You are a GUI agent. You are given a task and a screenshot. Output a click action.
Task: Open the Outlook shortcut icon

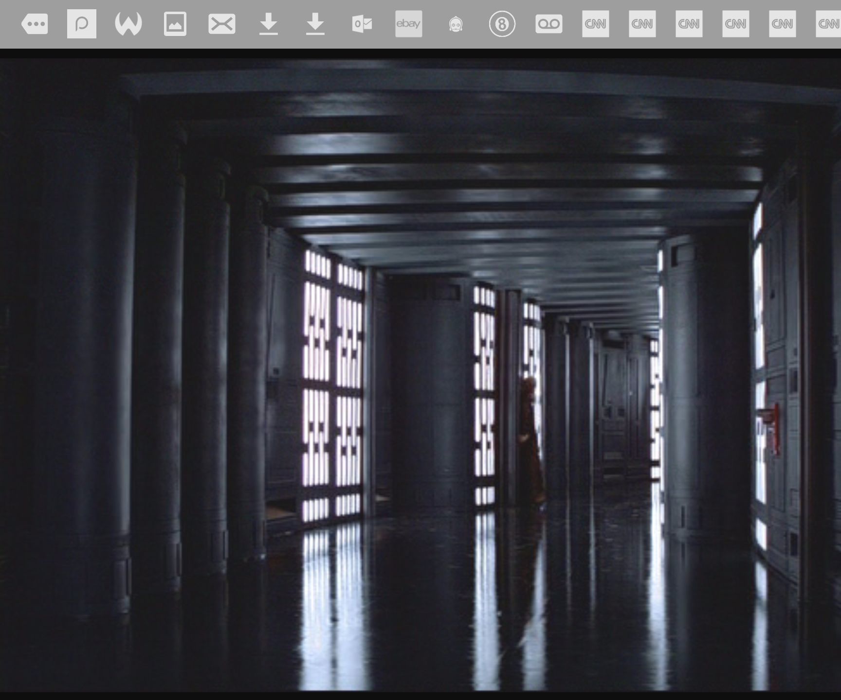pyautogui.click(x=362, y=24)
